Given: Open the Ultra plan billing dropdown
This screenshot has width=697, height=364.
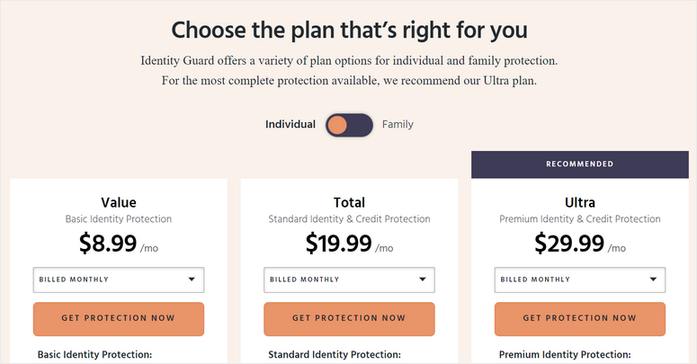Looking at the screenshot, I should [580, 280].
